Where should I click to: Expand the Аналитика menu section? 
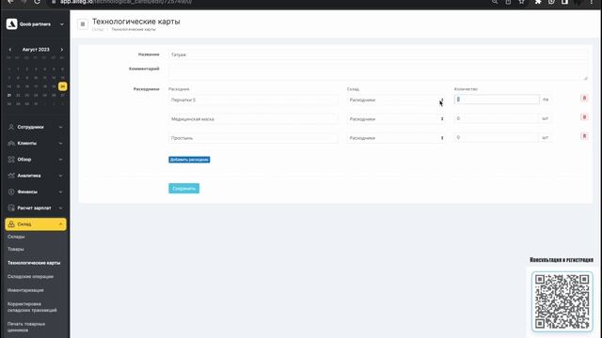tap(60, 176)
